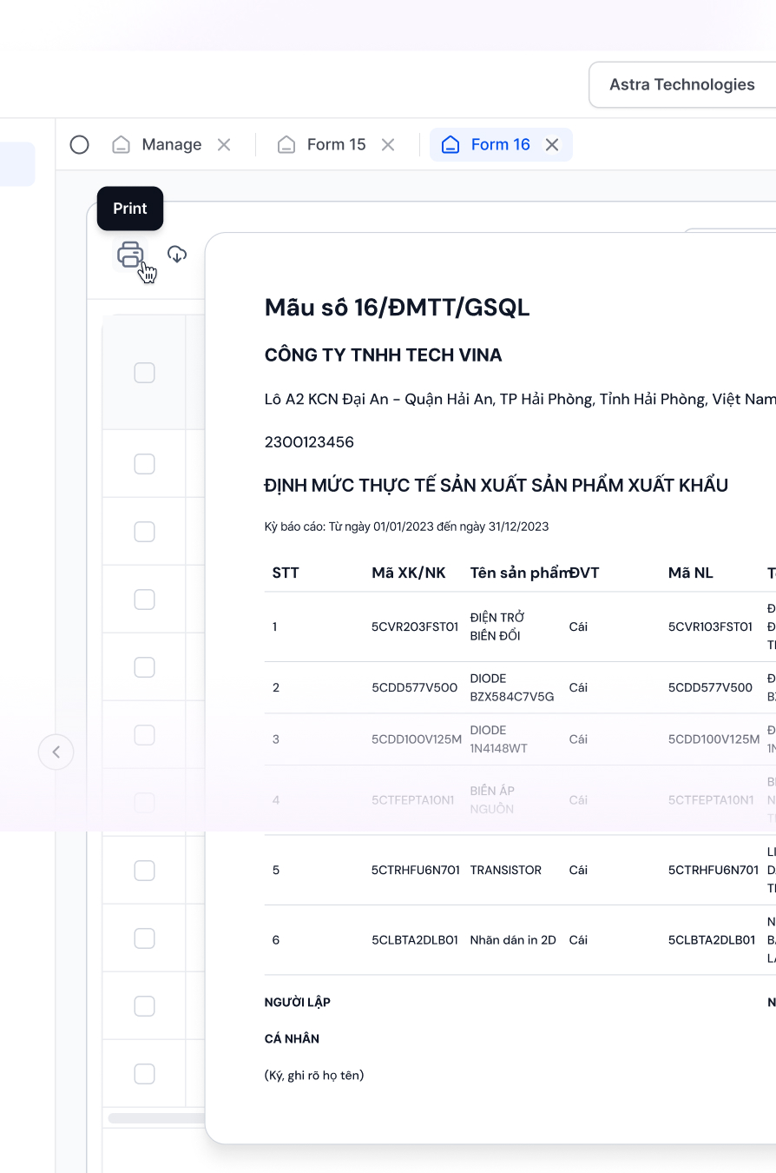Check the bottom table row checkbox

[x=144, y=1073]
